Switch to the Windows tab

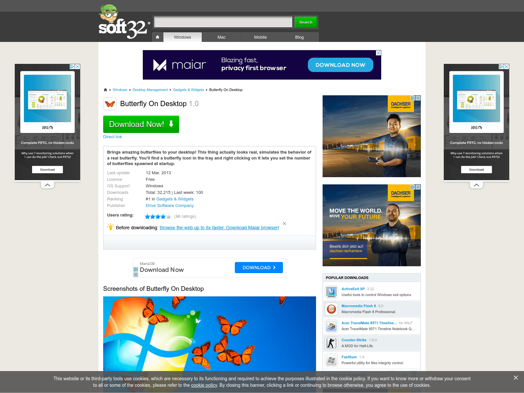(182, 37)
